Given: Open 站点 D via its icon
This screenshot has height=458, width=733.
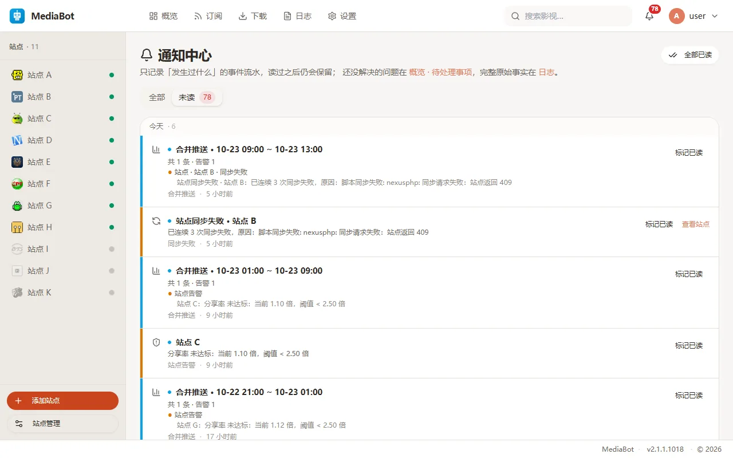Looking at the screenshot, I should click(17, 140).
